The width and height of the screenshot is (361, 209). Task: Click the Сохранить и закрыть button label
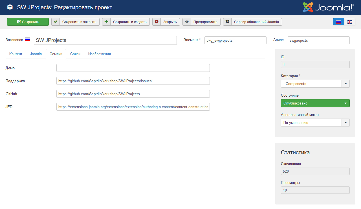pos(79,22)
